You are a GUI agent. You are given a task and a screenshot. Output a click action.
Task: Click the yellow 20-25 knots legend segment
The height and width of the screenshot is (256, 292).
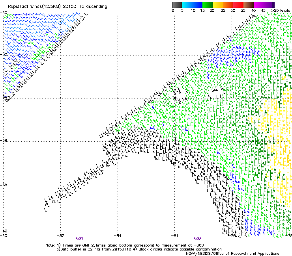click(218, 5)
